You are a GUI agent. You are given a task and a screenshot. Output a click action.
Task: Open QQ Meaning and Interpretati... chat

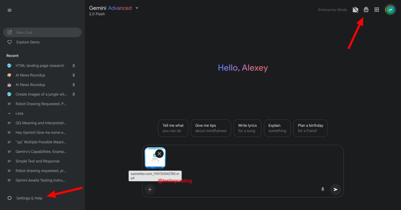[x=41, y=123]
